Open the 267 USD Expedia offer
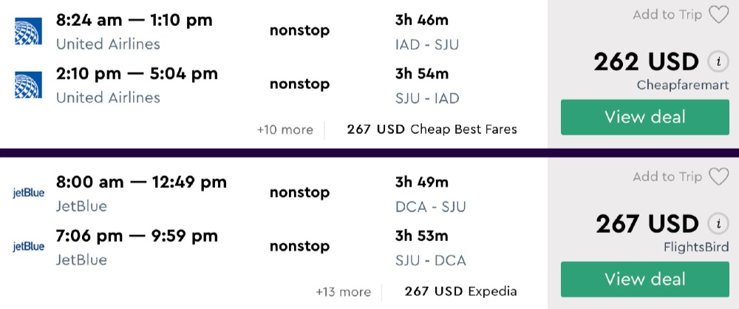739x309 pixels. pyautogui.click(x=460, y=291)
